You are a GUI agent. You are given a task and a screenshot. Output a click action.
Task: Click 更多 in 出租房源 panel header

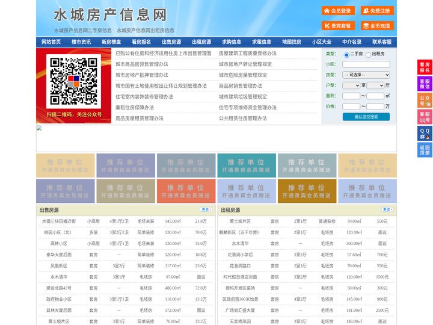coord(388,210)
